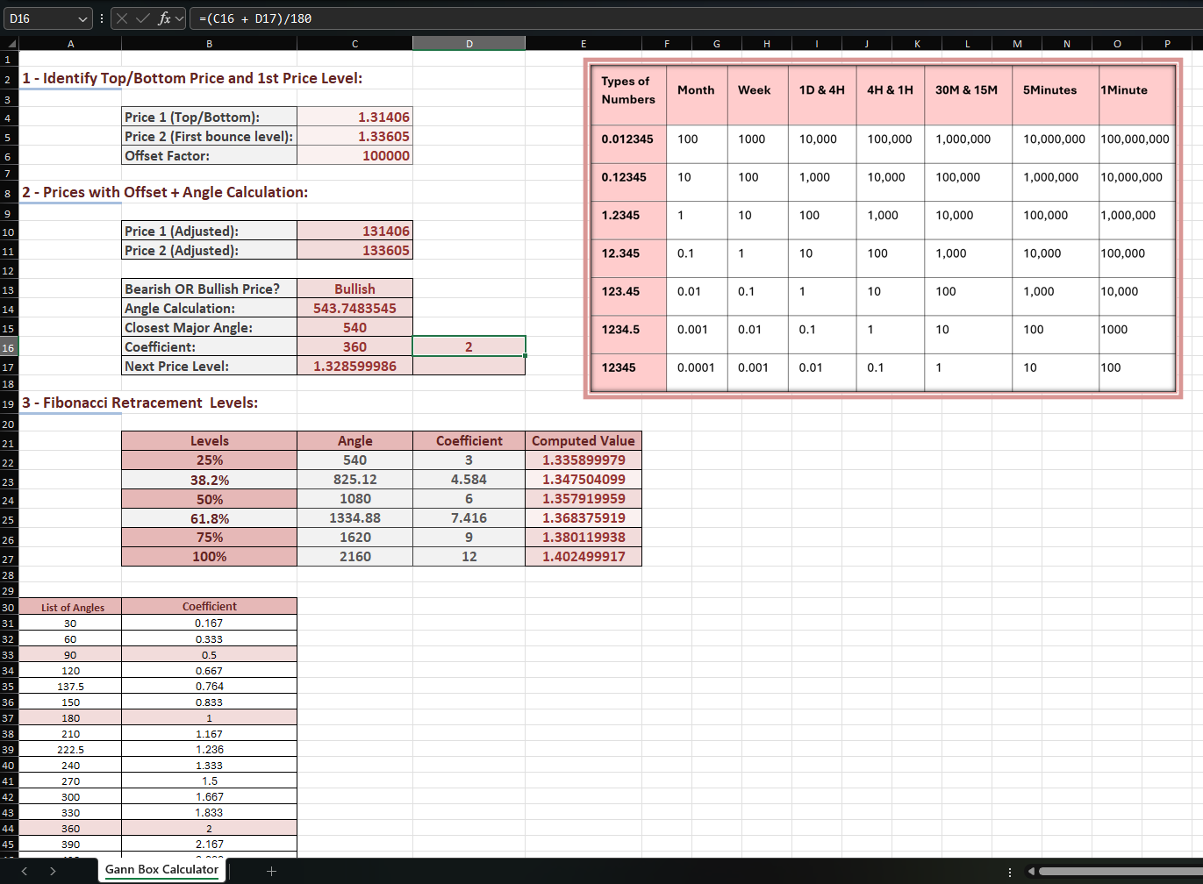
Task: Add a new sheet with plus icon
Action: coord(271,871)
